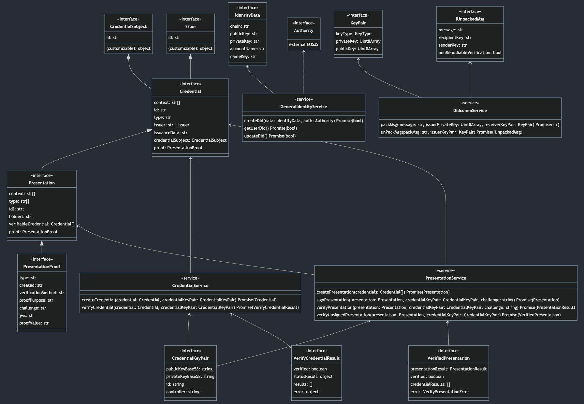
Task: Click the PresentationService title
Action: click(x=446, y=278)
